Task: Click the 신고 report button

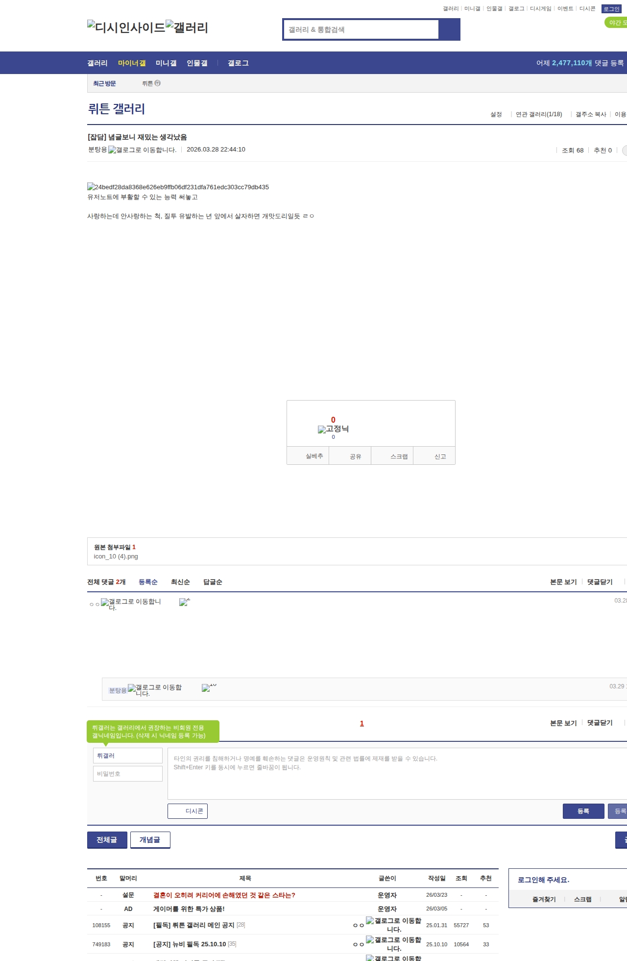Action: tap(440, 456)
